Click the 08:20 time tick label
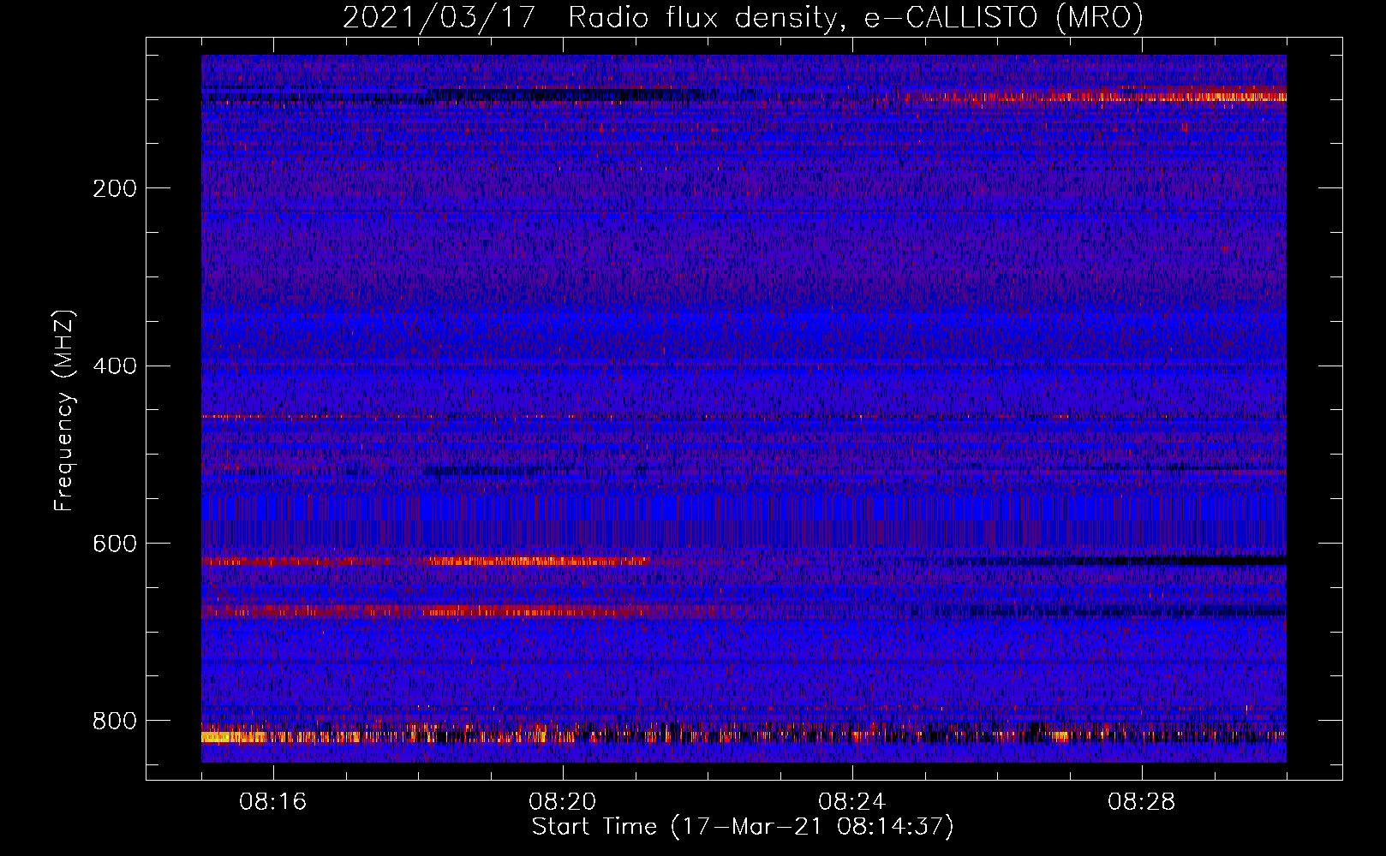 [x=563, y=802]
